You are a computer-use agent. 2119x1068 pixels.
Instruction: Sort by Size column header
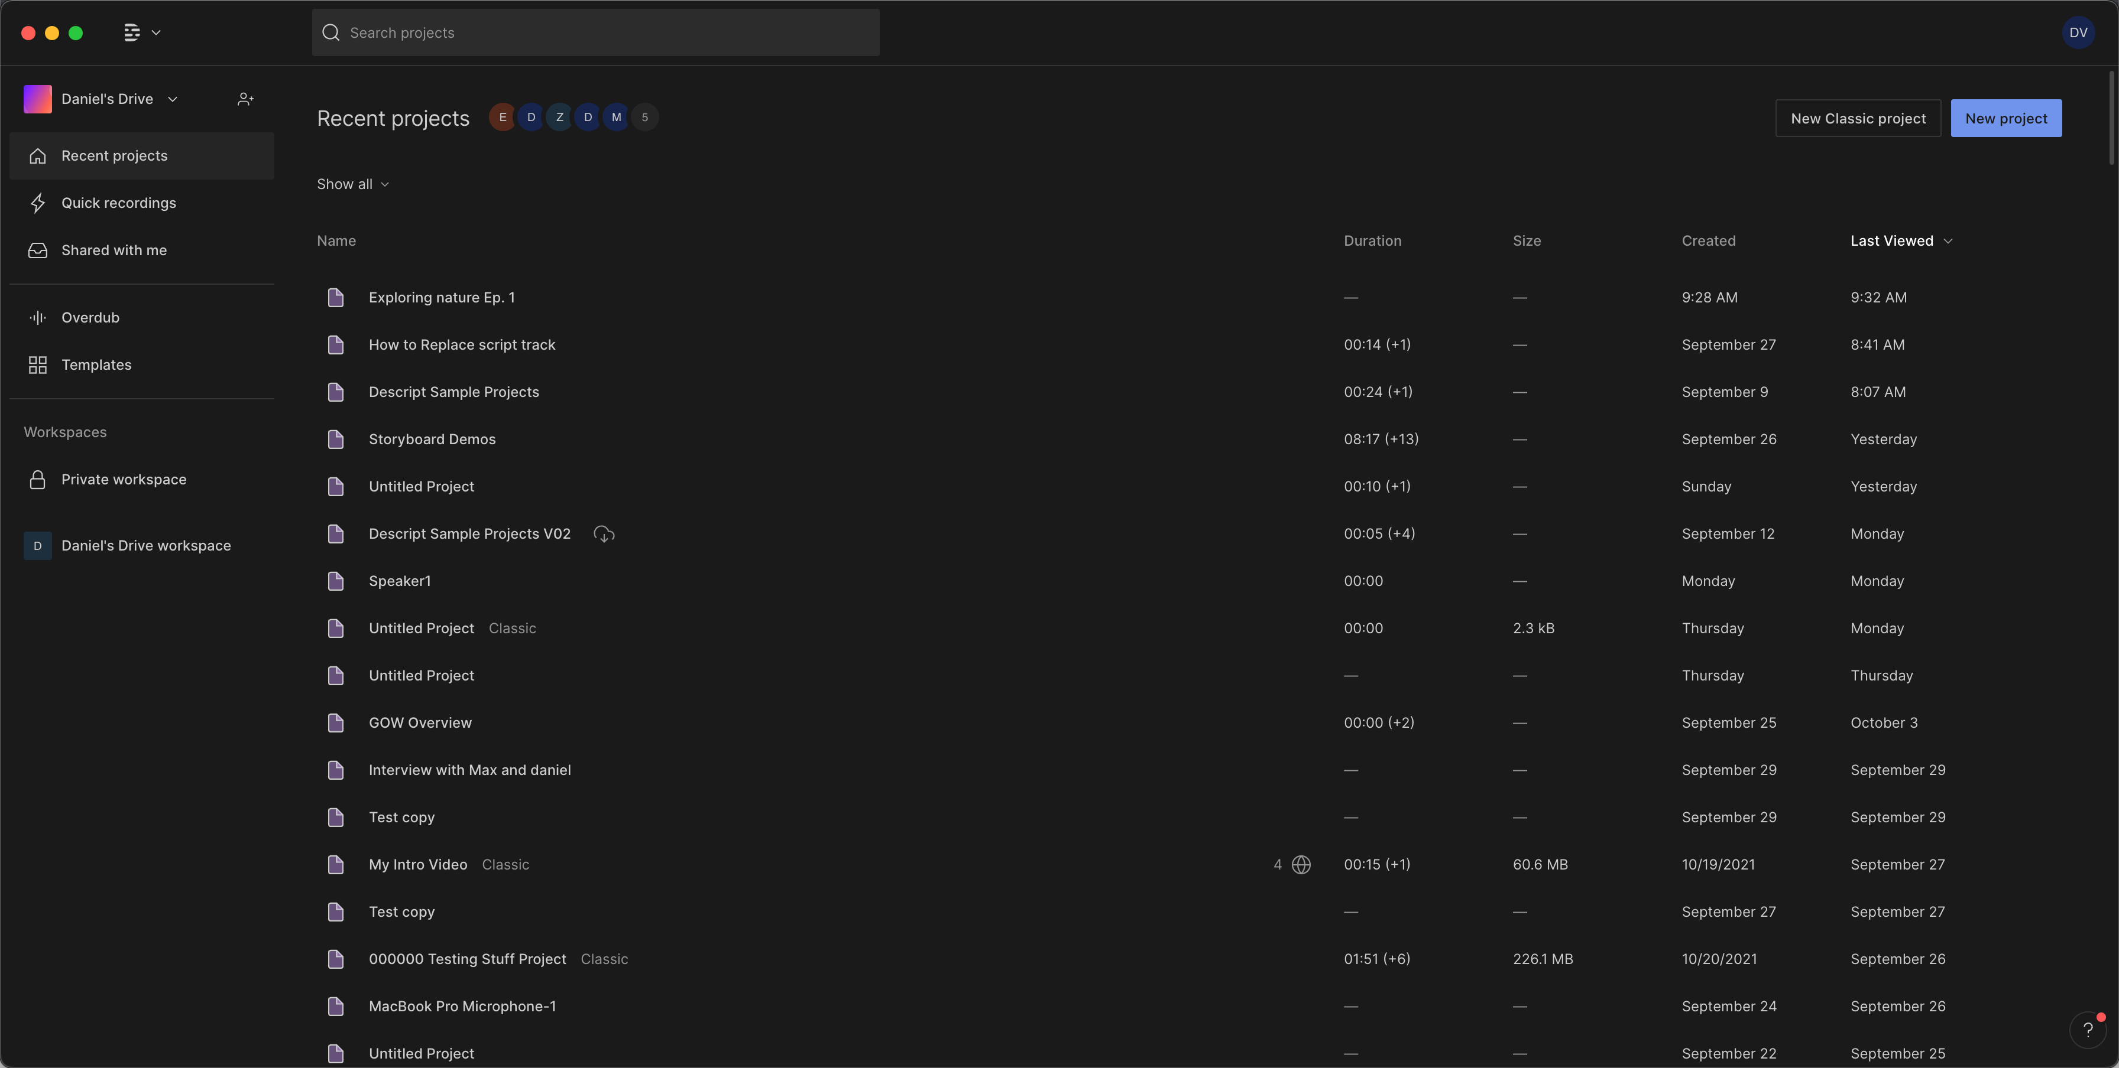(1527, 240)
